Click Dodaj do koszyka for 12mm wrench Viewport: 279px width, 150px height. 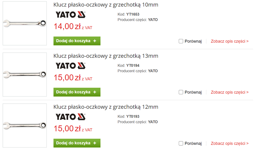(x=77, y=143)
